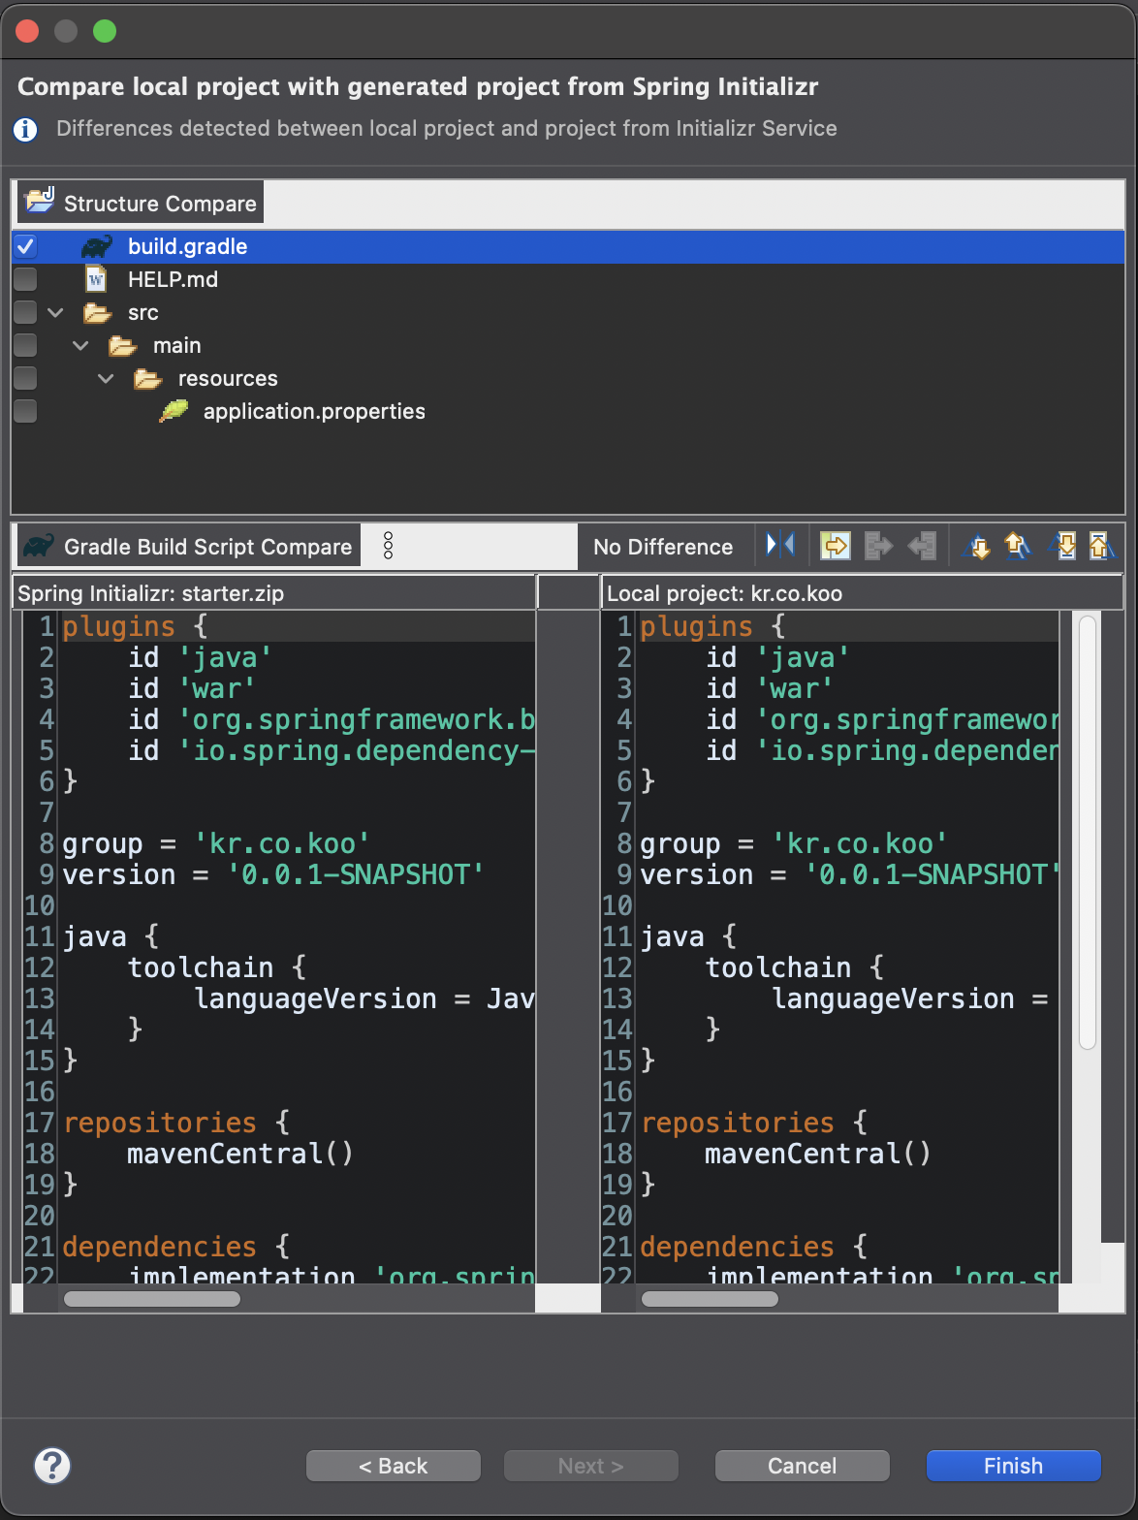The width and height of the screenshot is (1138, 1520).
Task: Click the src folder icon
Action: [x=97, y=312]
